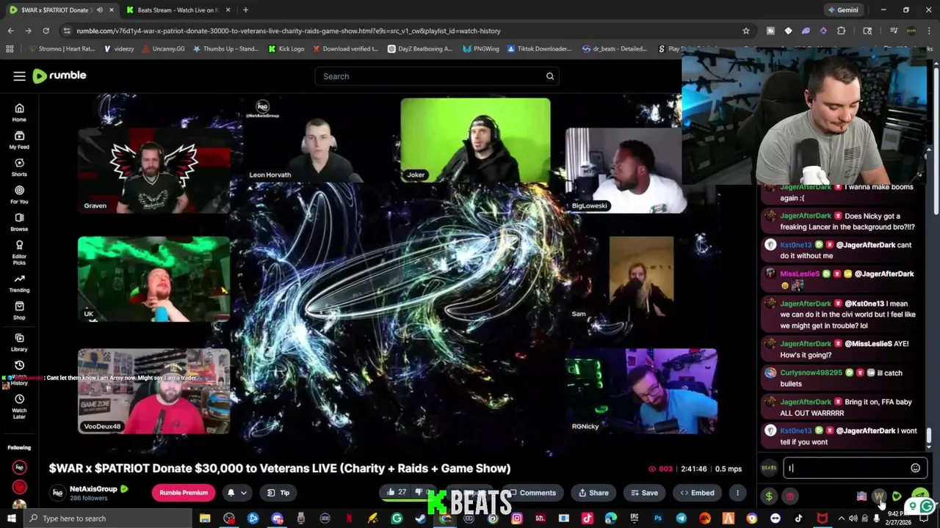Show hidden system tray icons chevron
940x528 pixels.
842,518
